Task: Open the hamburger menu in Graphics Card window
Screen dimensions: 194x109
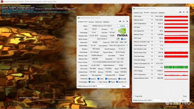Action: point(127,21)
